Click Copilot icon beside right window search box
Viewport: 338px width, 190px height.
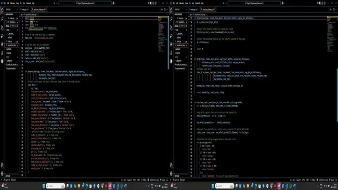[282, 3]
